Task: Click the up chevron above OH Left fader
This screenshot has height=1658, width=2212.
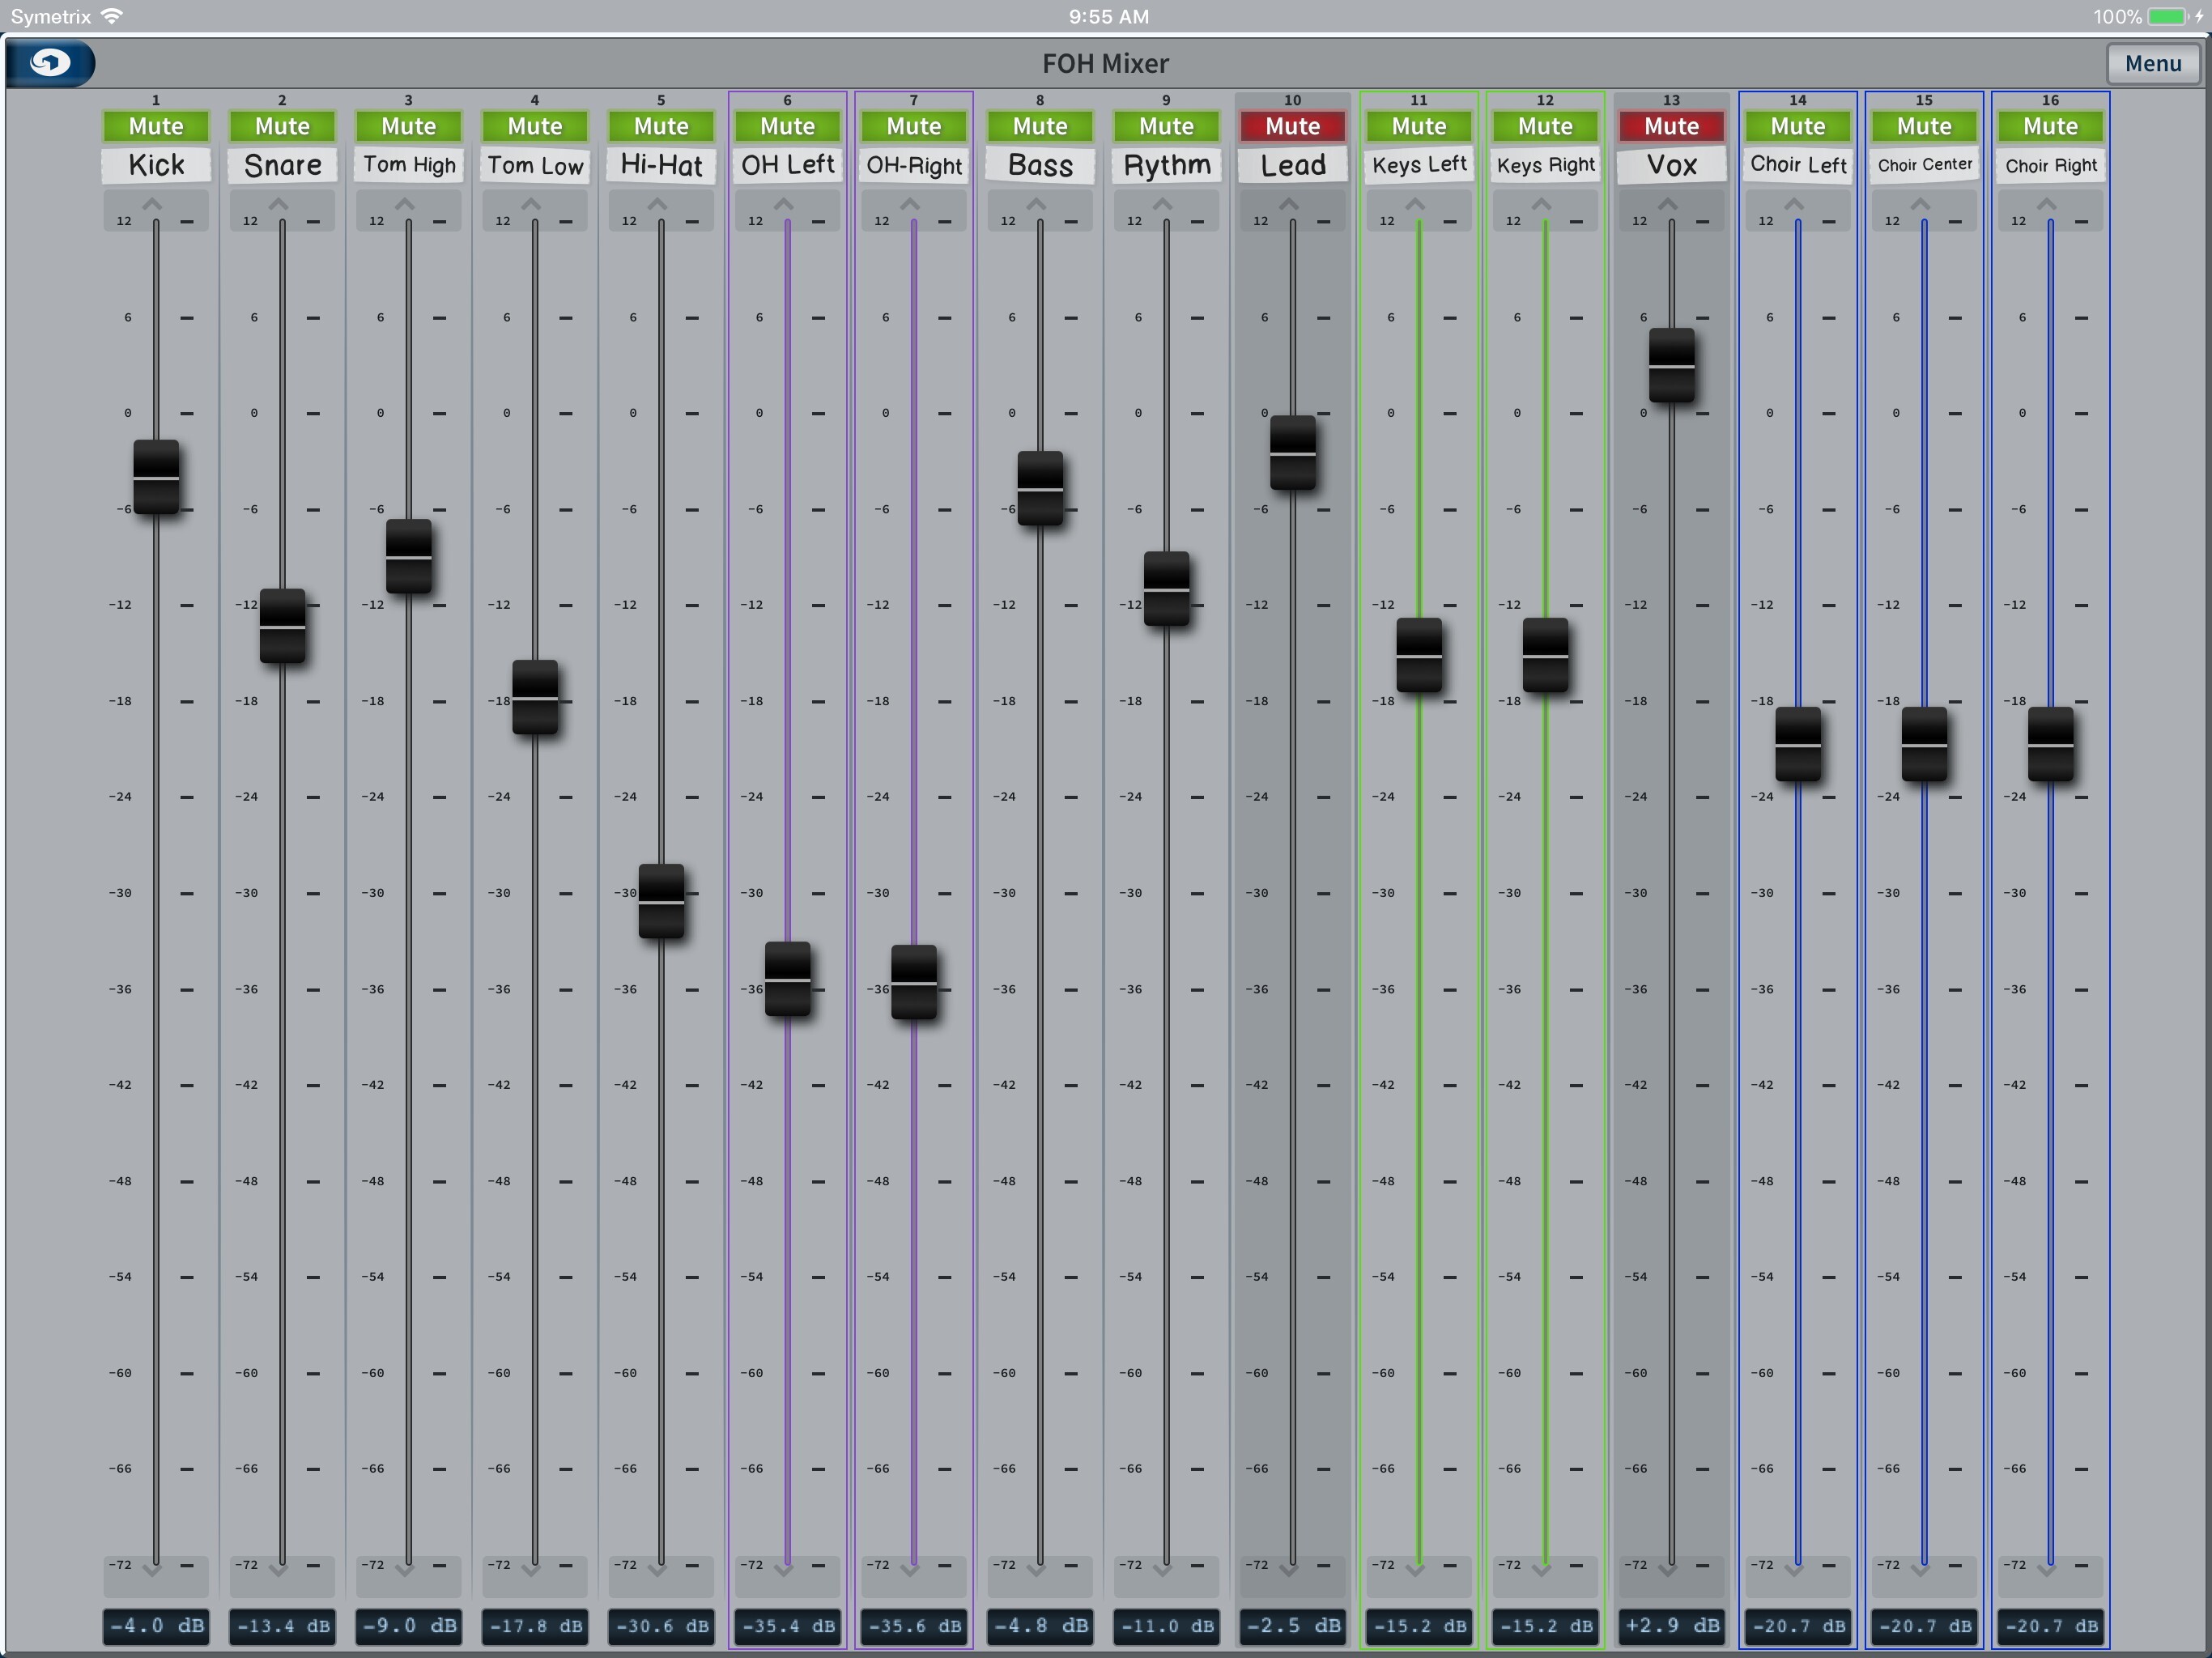Action: pyautogui.click(x=783, y=205)
